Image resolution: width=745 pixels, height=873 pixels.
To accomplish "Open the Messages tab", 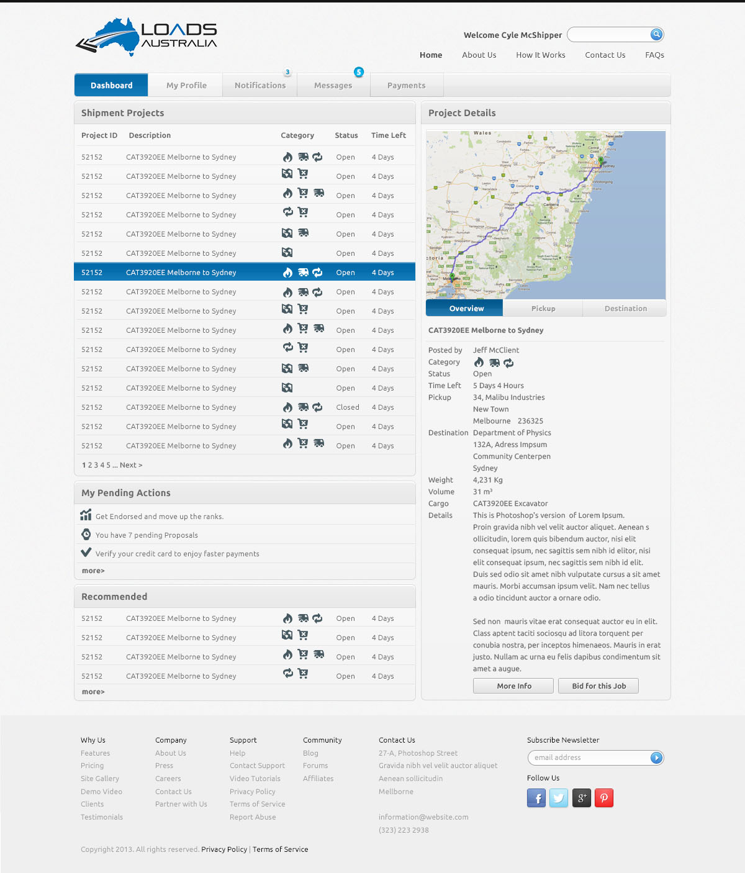I will [x=333, y=86].
